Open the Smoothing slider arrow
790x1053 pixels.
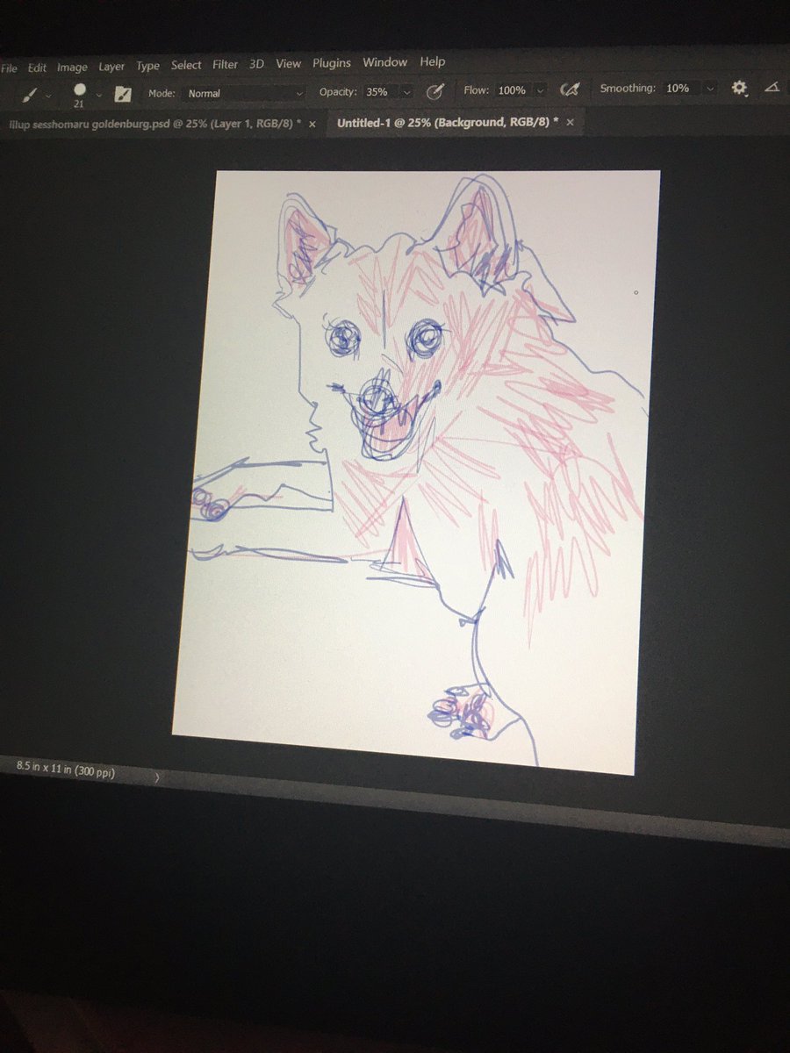tap(710, 89)
